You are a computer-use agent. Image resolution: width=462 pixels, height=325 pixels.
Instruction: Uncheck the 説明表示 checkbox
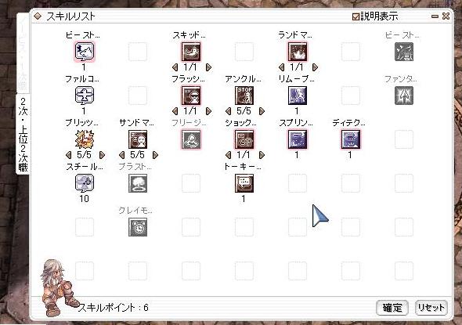coord(356,16)
